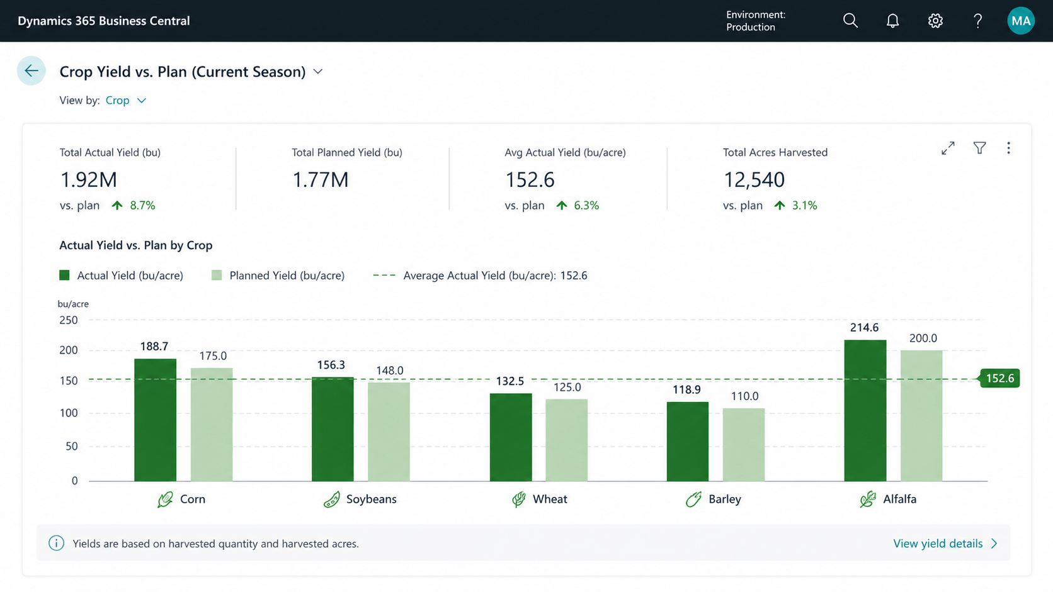Open the help question mark

[x=977, y=21]
